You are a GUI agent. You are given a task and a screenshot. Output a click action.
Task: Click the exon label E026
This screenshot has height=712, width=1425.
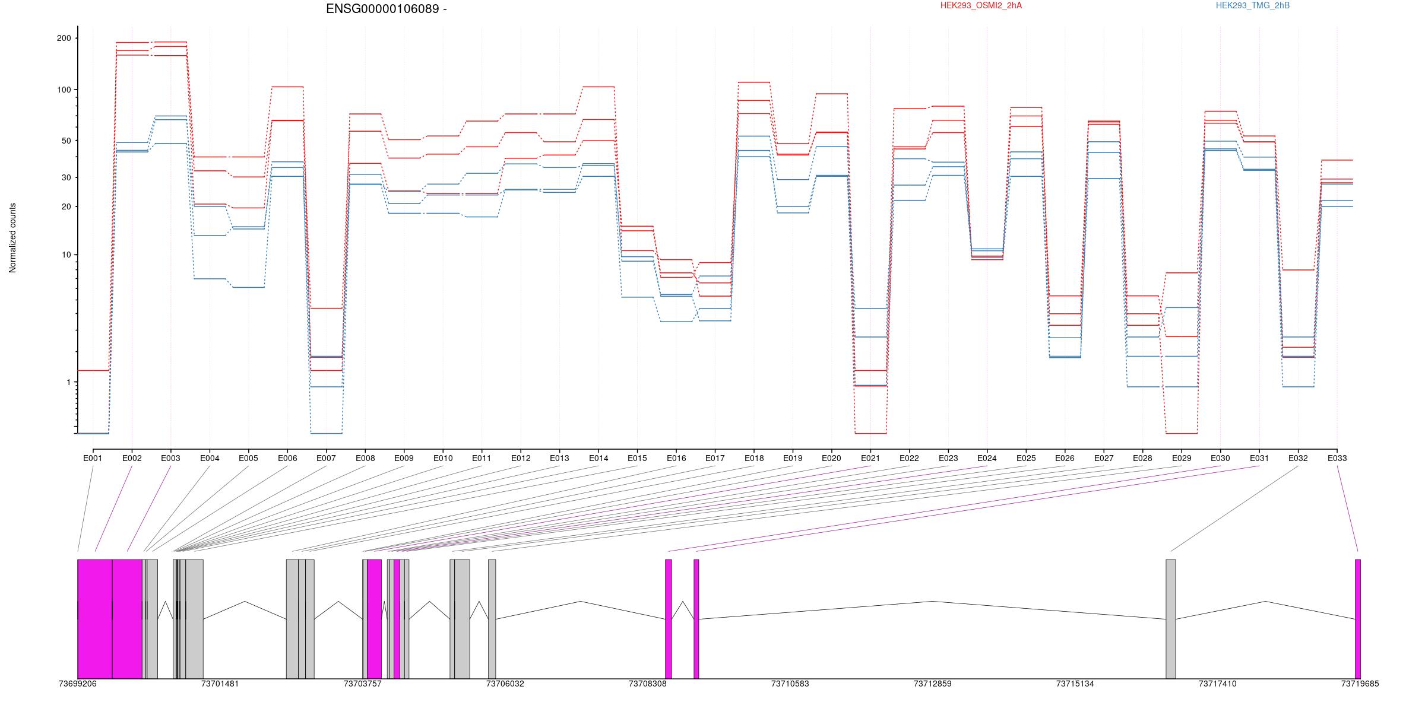pos(1065,458)
